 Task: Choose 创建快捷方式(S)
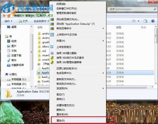pos(65,105)
